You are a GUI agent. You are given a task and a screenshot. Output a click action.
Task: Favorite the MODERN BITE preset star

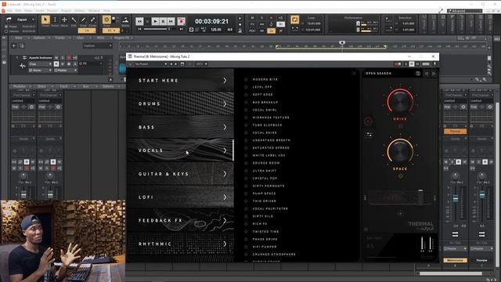point(246,79)
